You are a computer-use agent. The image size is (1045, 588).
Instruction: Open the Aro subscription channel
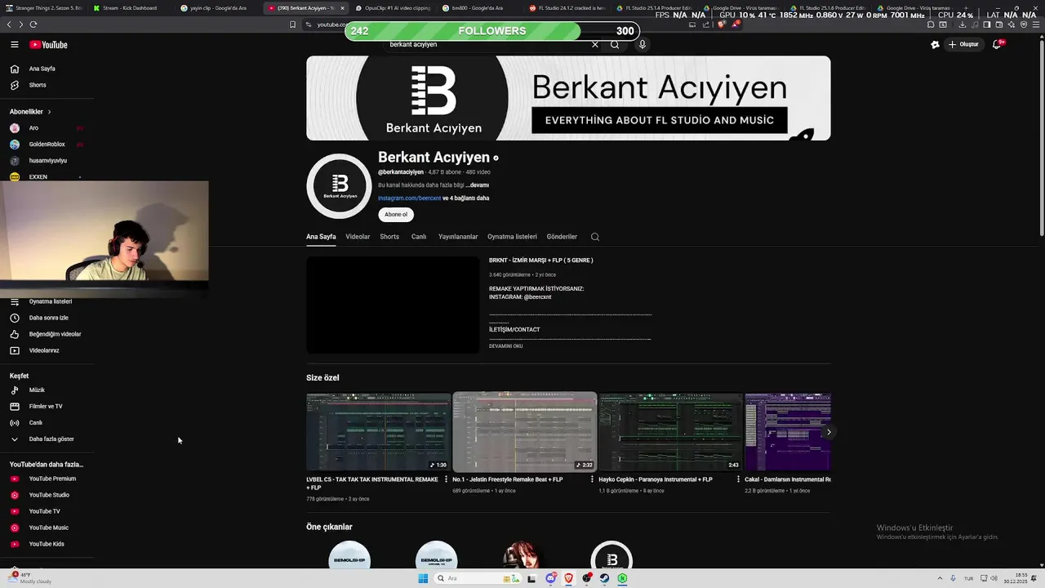coord(33,128)
